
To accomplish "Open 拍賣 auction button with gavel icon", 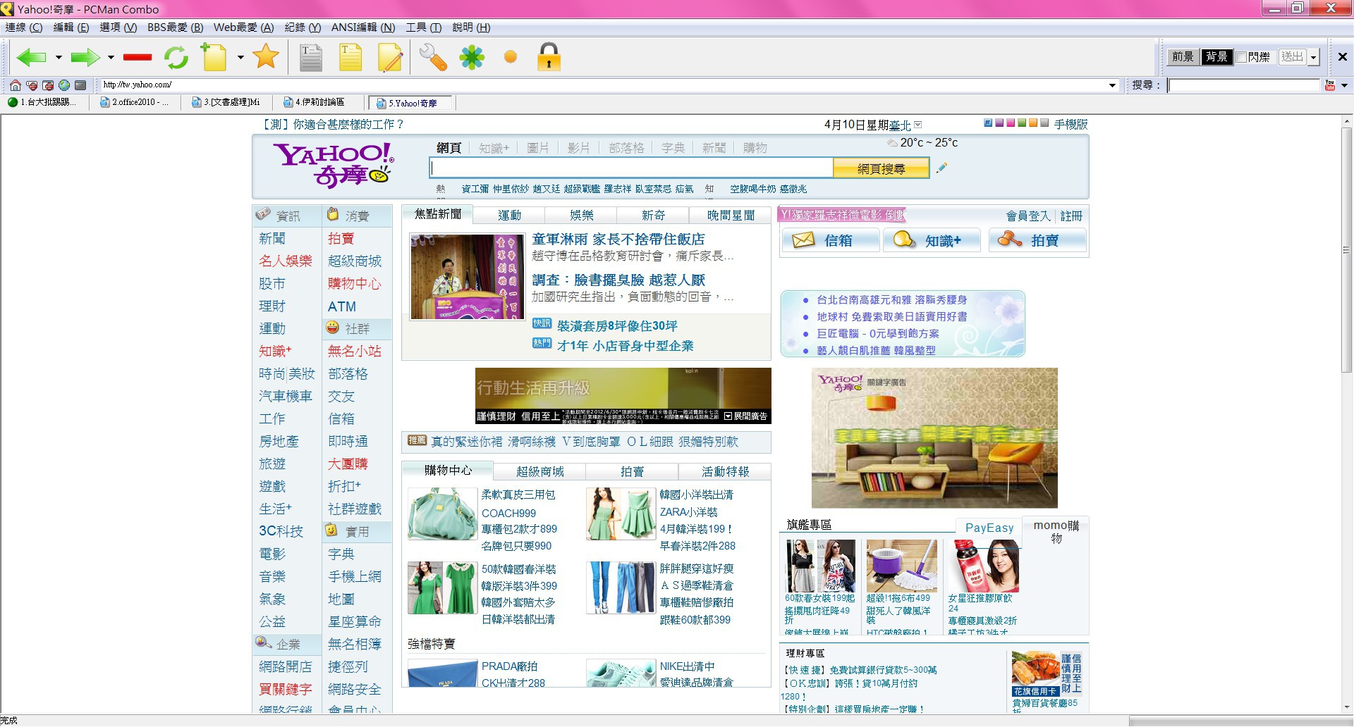I will [1037, 240].
